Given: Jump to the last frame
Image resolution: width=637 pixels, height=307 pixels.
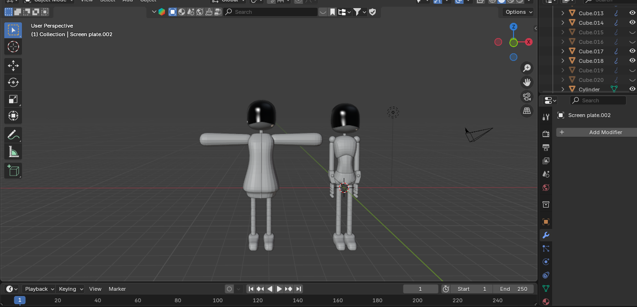Looking at the screenshot, I should [298, 289].
